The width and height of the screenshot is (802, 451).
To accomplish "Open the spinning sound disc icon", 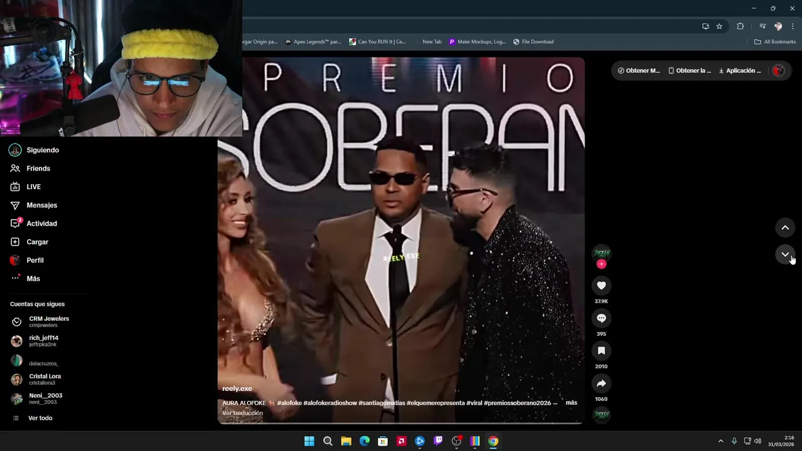I will tap(601, 414).
